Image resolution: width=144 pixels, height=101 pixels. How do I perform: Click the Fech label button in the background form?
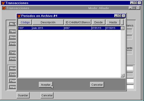[13, 74]
